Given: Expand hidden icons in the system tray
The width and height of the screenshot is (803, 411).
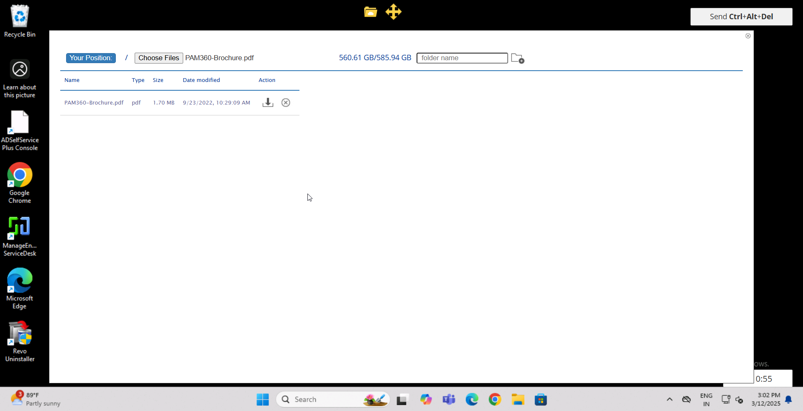Looking at the screenshot, I should tap(669, 399).
